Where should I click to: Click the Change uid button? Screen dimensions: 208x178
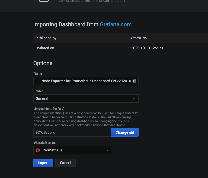coord(125,132)
